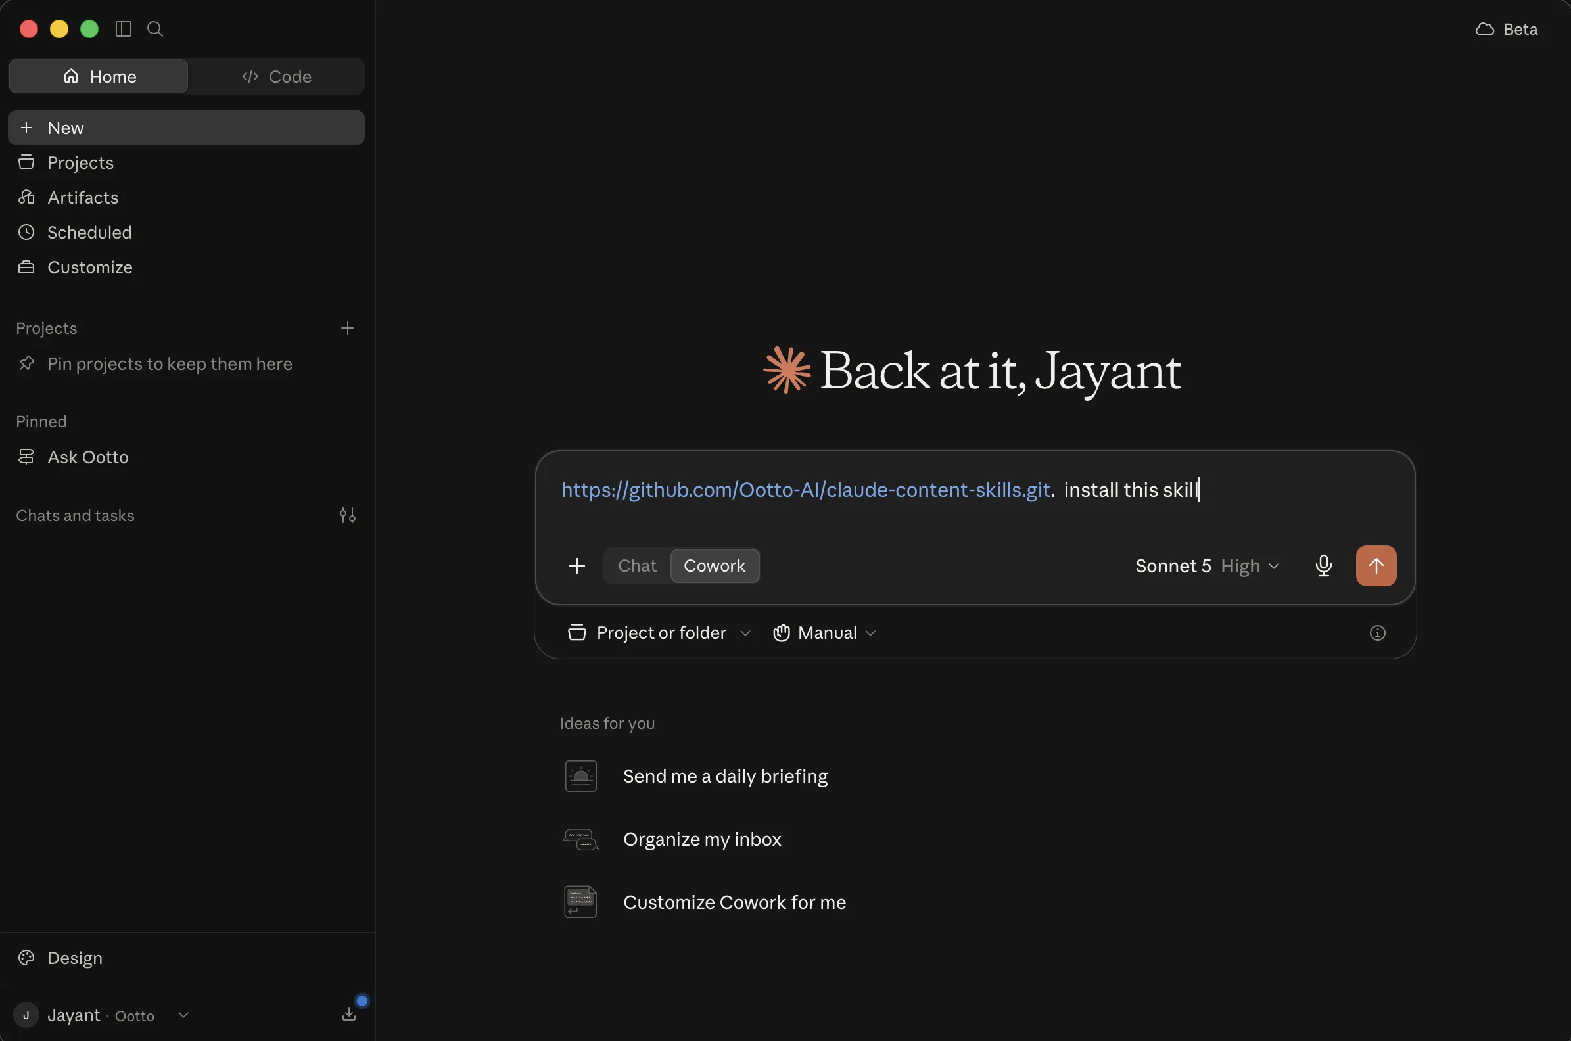The width and height of the screenshot is (1571, 1041).
Task: Open the Design section
Action: pyautogui.click(x=186, y=958)
